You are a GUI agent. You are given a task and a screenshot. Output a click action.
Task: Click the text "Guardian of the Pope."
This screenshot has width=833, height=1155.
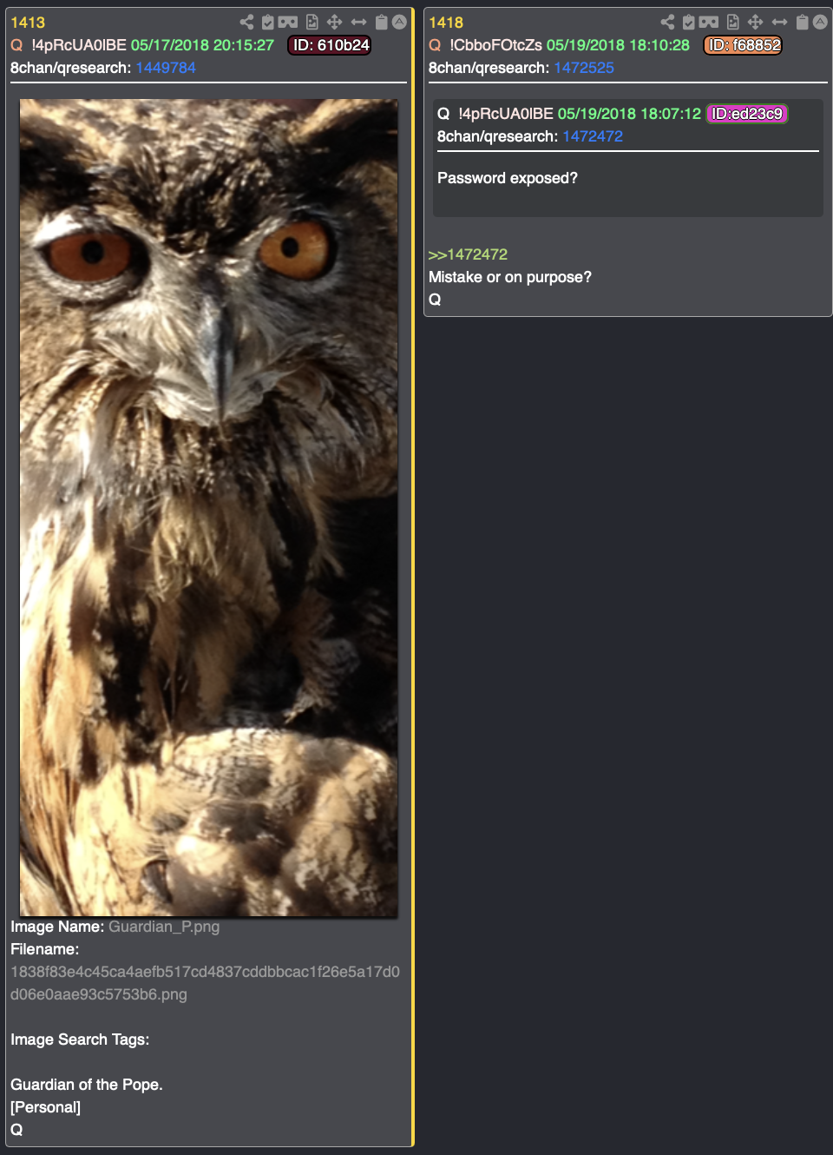pyautogui.click(x=87, y=1085)
